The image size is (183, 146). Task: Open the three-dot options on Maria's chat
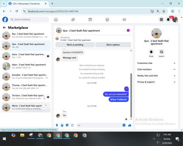pos(44,107)
